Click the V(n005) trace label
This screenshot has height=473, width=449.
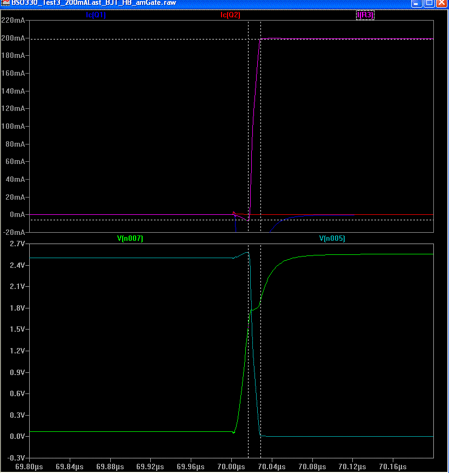[332, 238]
